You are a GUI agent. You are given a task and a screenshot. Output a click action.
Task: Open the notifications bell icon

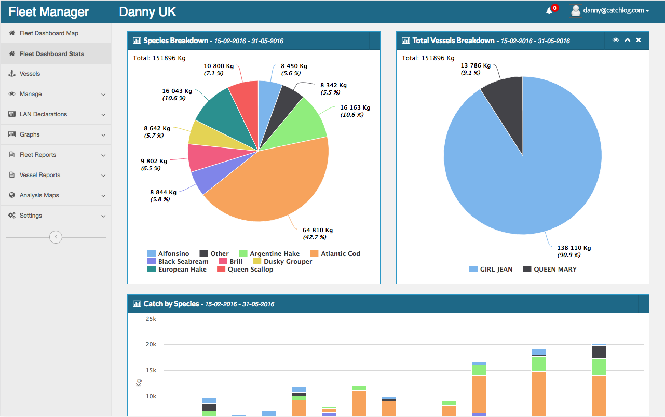click(549, 11)
